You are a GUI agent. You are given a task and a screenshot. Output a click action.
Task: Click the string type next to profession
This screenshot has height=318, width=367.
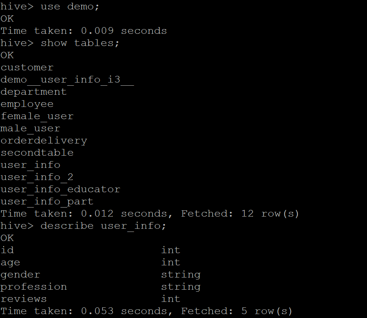(x=181, y=287)
